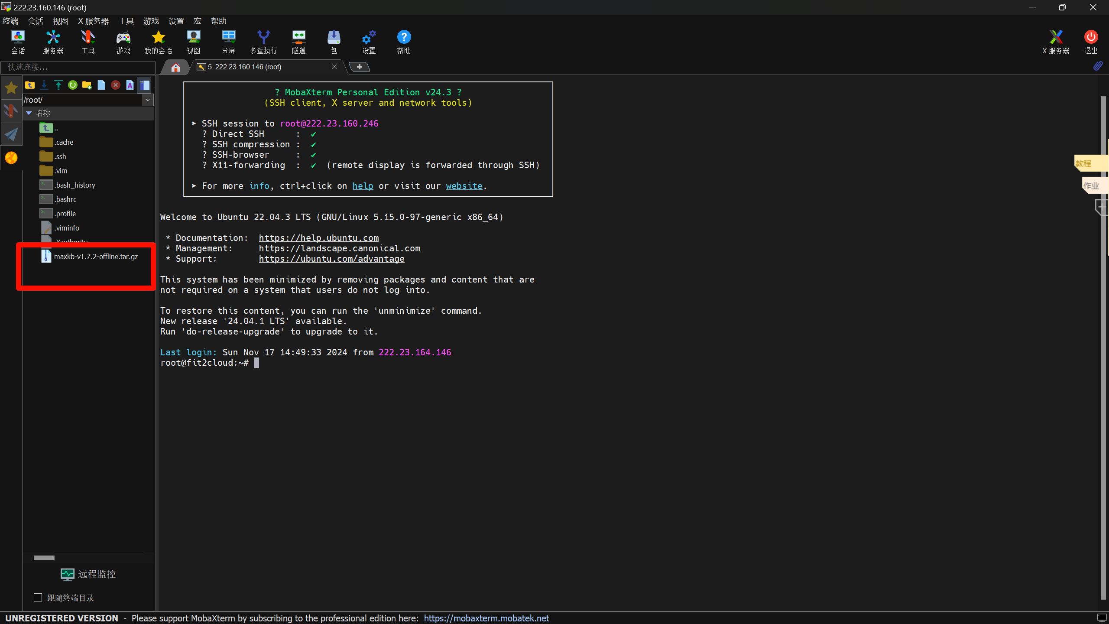Click the SFTP refresh folder icon
The height and width of the screenshot is (624, 1109).
click(72, 85)
